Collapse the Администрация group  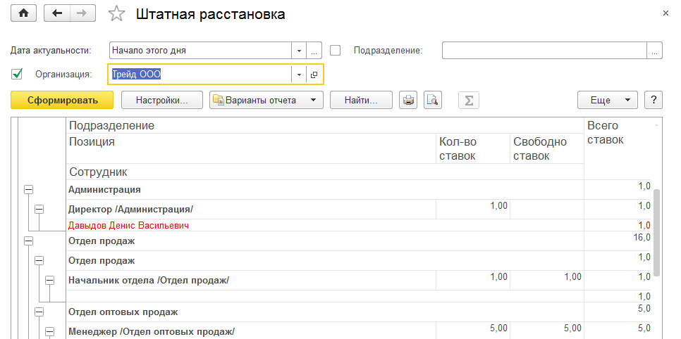click(x=29, y=189)
